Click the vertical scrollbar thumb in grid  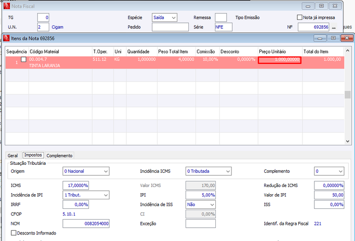347,94
